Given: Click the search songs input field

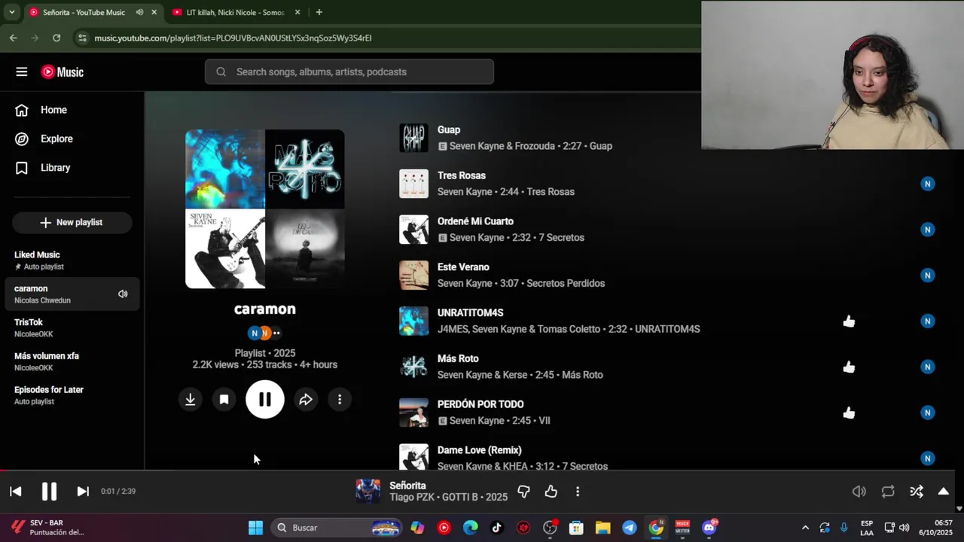Looking at the screenshot, I should click(349, 72).
